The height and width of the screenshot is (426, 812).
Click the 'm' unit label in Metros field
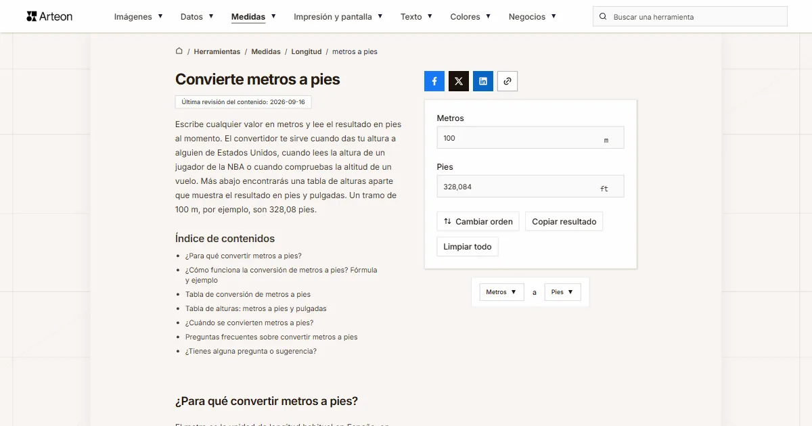coord(606,140)
